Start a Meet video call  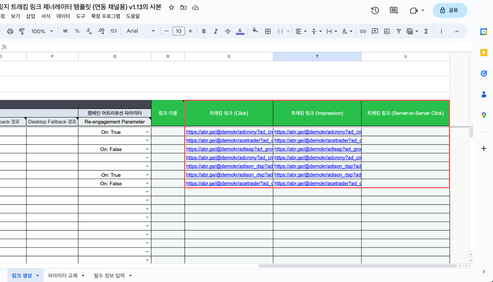[414, 11]
